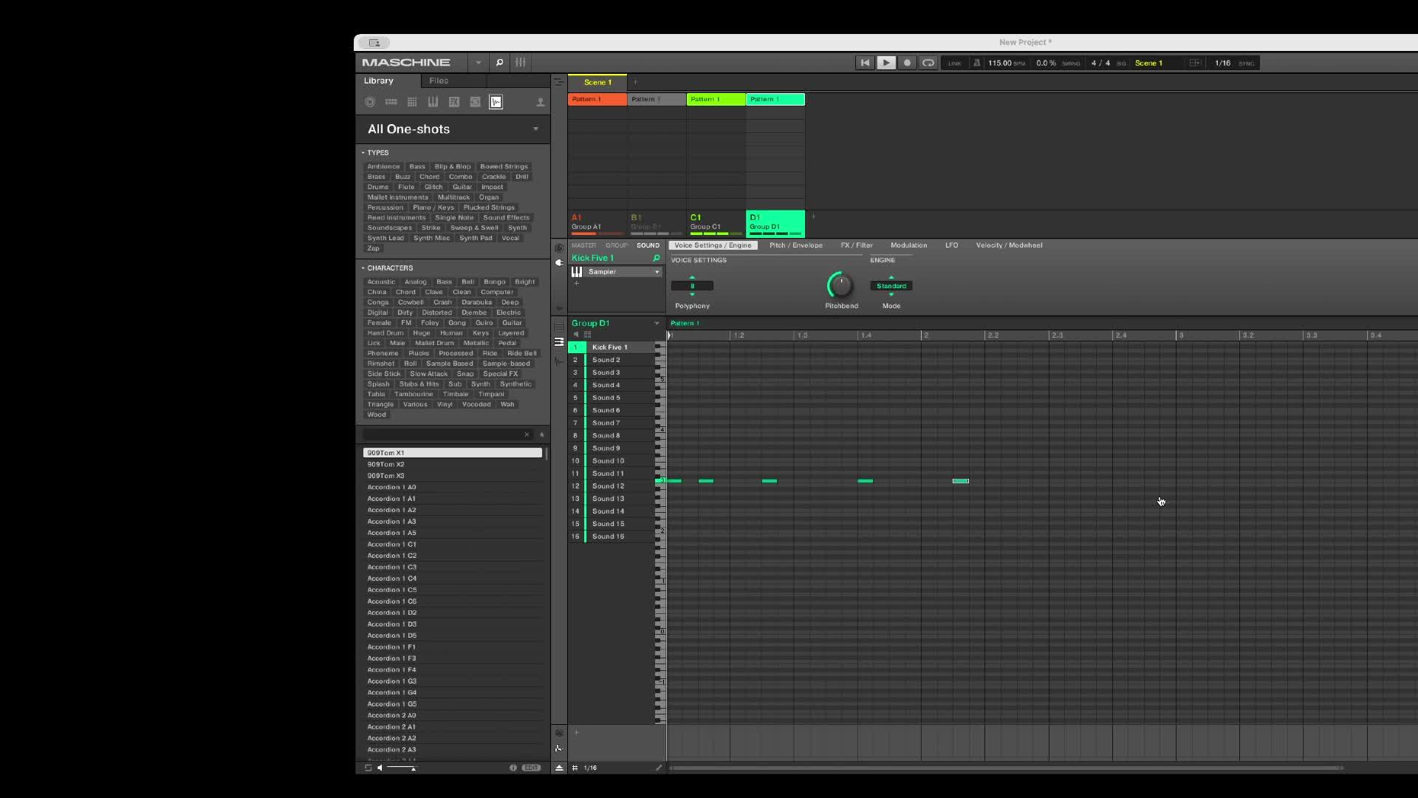The image size is (1418, 798).
Task: Open the arranger view toggle icon
Action: click(x=559, y=82)
